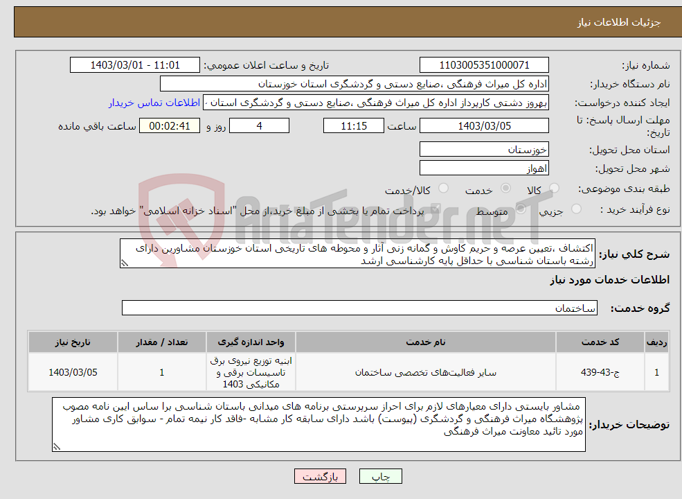Click the unit cell ابنیه توزیع نیروی برق

point(251,372)
